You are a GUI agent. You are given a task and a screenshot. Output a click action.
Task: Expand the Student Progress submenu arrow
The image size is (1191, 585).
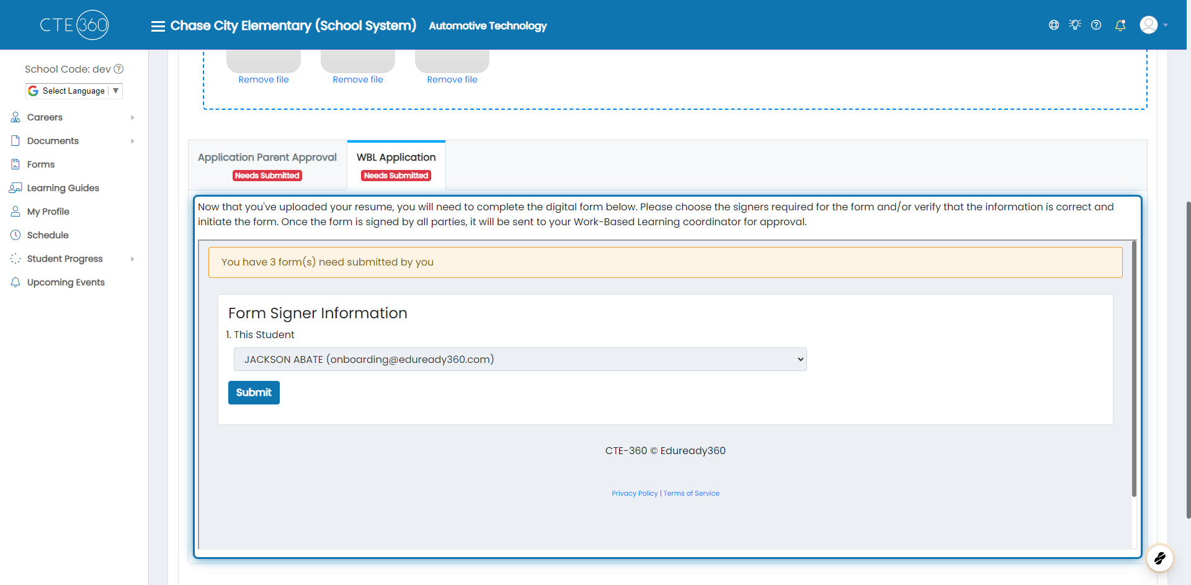click(132, 259)
